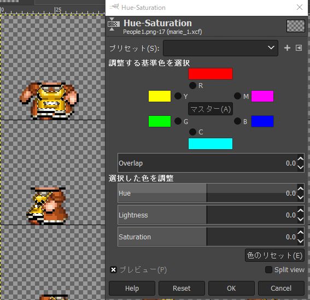This screenshot has width=310, height=300.
Task: Toggle the マスター(A) master button
Action: [210, 109]
